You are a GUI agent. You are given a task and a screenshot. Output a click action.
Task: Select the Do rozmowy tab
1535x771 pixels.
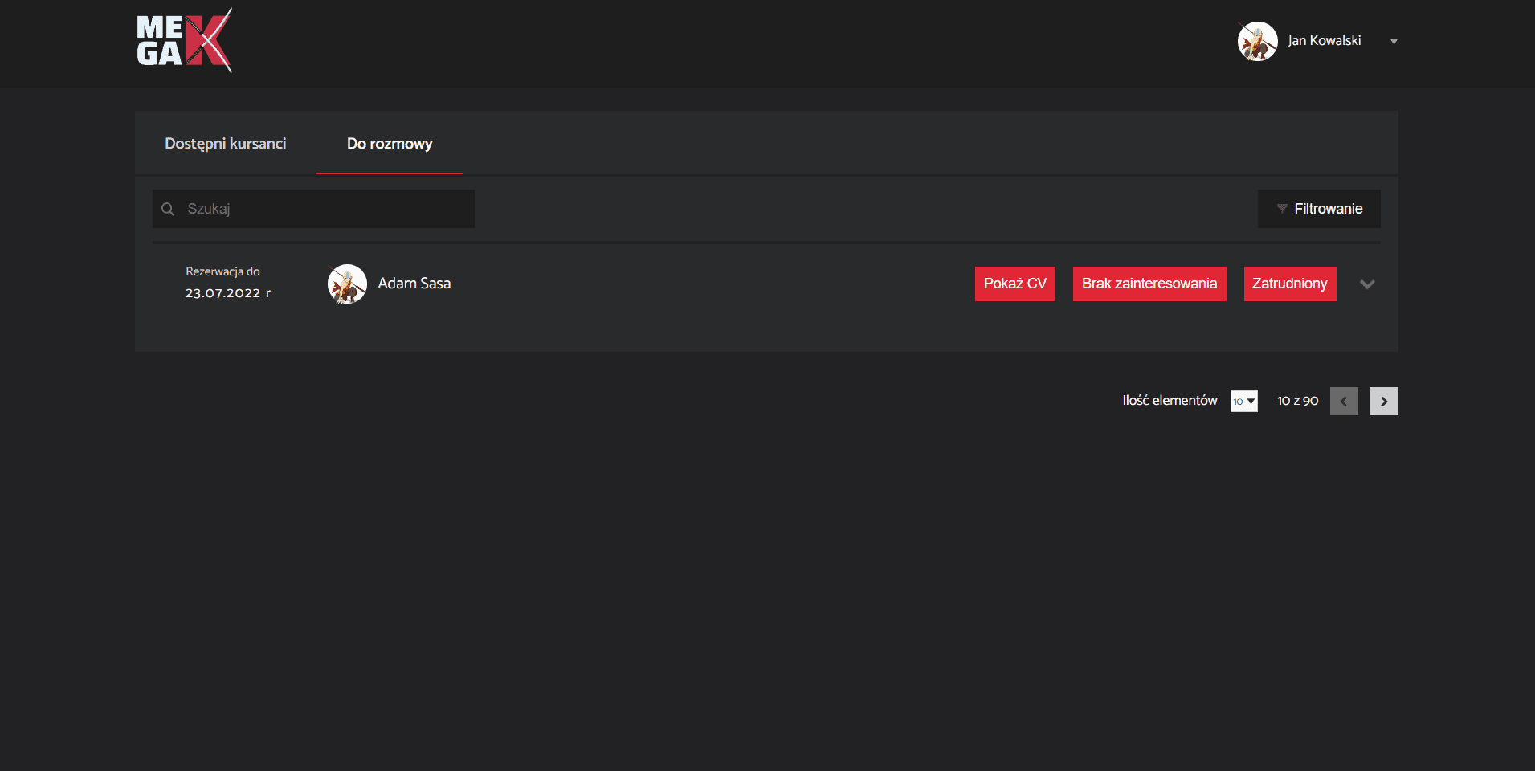pyautogui.click(x=390, y=144)
